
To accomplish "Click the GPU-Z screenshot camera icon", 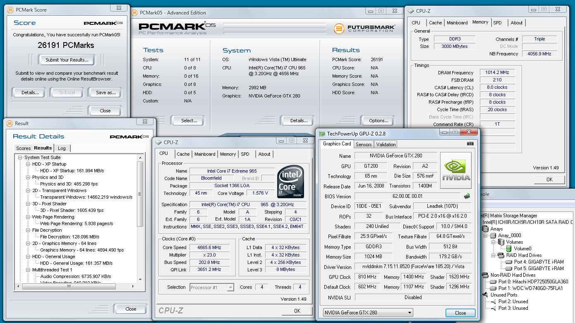I will click(470, 144).
